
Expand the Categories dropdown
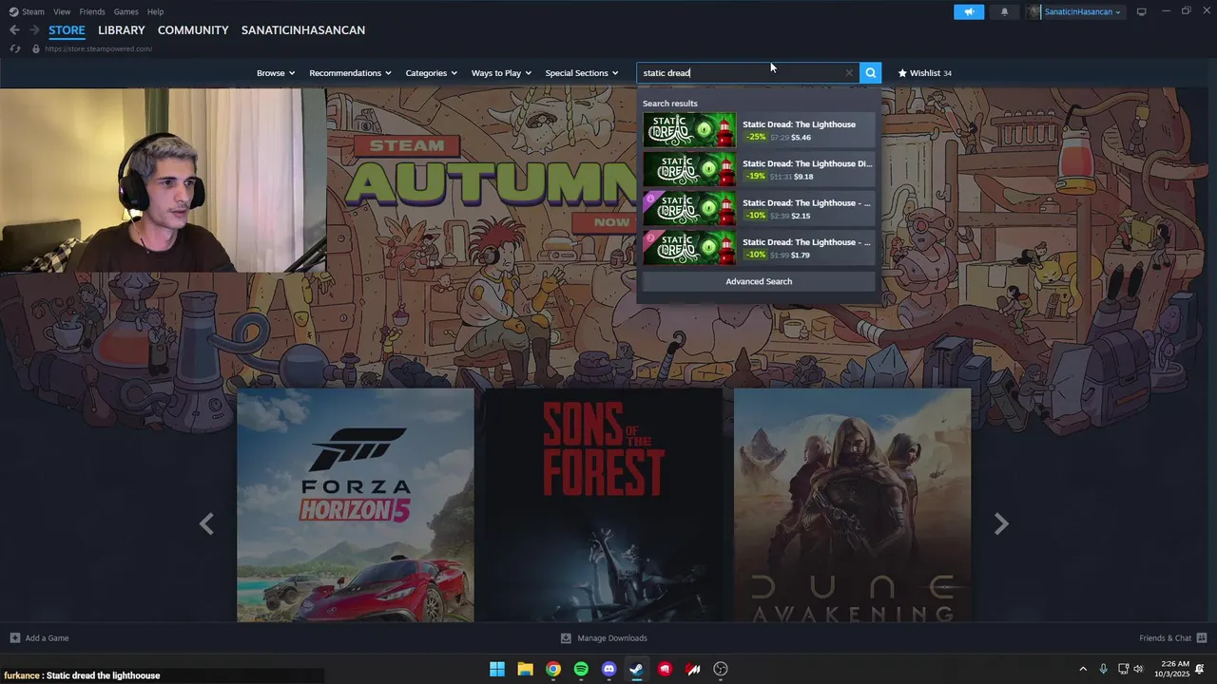[x=432, y=73]
